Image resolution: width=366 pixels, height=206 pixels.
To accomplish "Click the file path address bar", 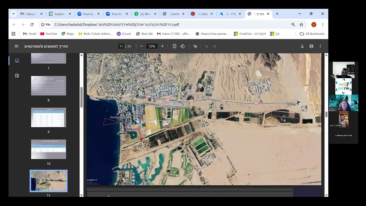I will [169, 25].
